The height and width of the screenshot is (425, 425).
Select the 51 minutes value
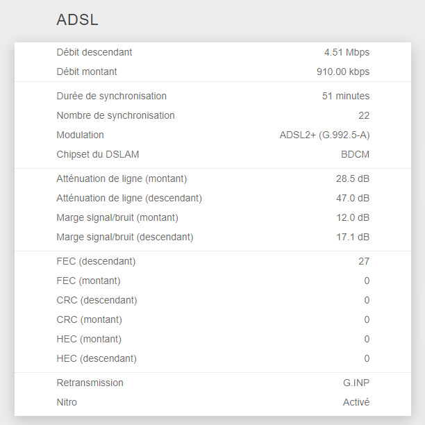[346, 96]
